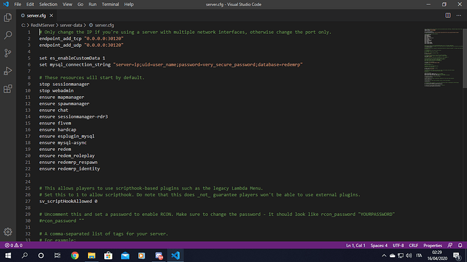Click Ln 1, Col 1 to go to line
The width and height of the screenshot is (467, 262).
355,245
